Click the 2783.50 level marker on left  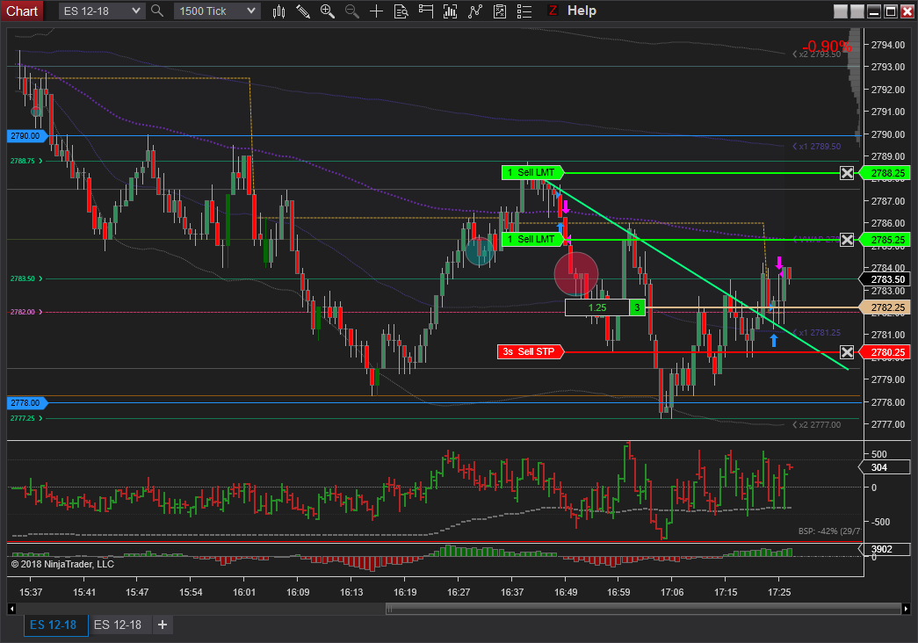(x=25, y=278)
